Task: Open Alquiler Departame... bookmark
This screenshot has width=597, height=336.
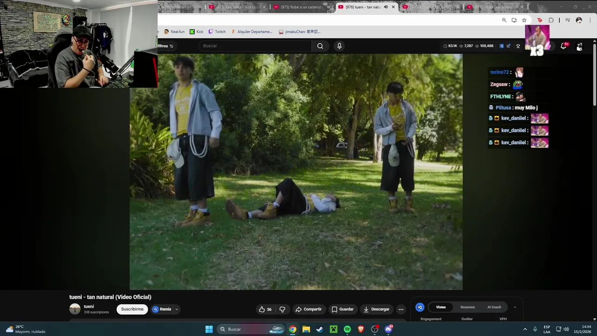Action: coord(251,32)
